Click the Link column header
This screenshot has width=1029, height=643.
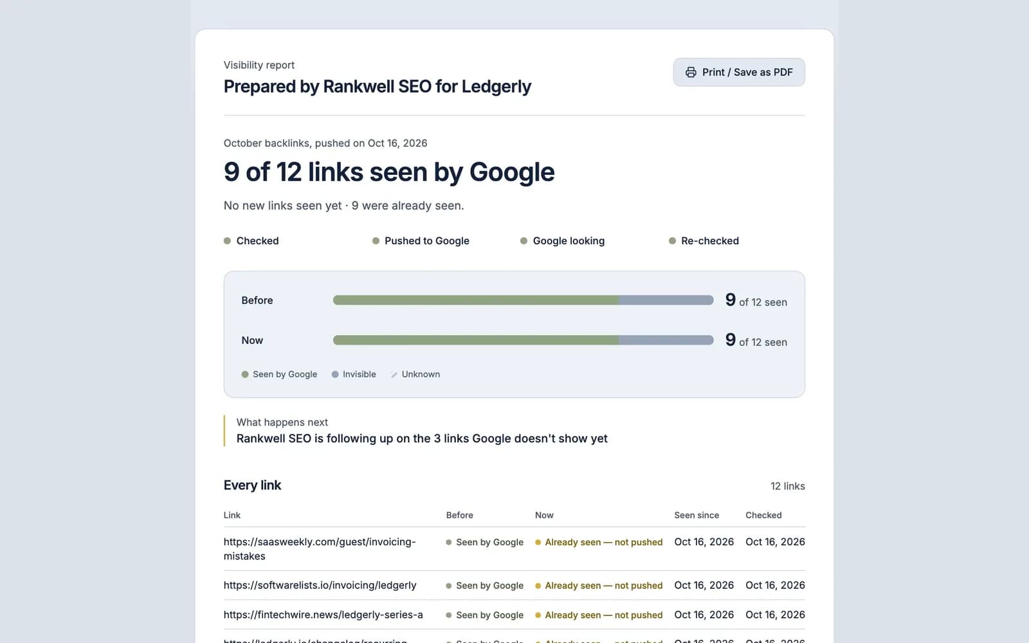coord(232,515)
